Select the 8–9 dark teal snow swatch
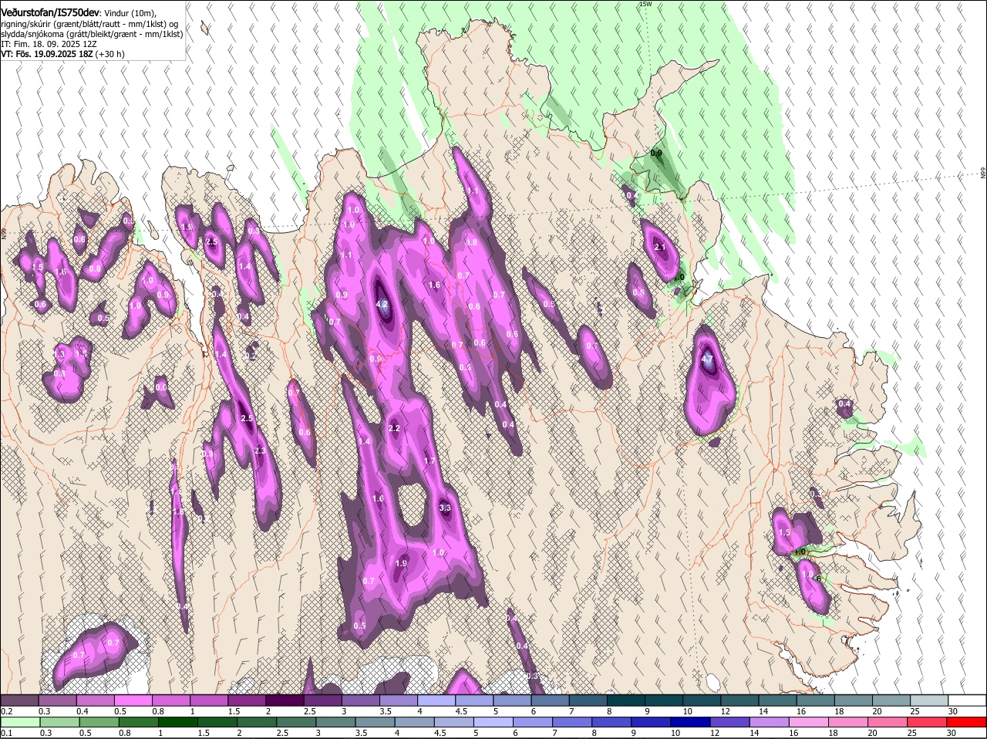The image size is (987, 739). click(626, 700)
